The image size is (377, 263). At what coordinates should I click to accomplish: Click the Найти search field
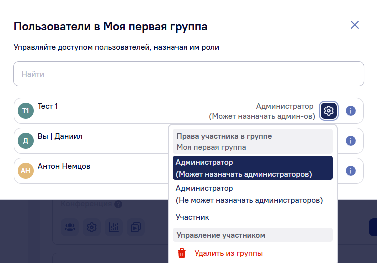pos(189,74)
